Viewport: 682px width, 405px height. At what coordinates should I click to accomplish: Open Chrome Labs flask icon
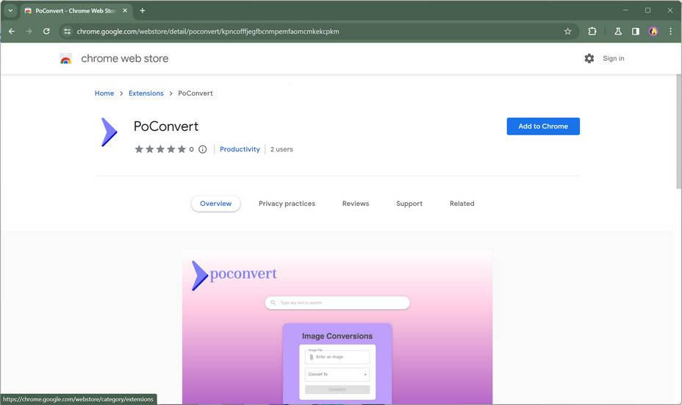[x=617, y=32]
